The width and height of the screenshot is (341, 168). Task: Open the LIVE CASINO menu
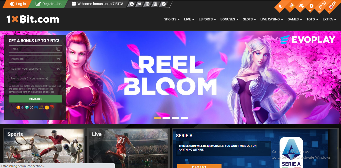tap(271, 19)
